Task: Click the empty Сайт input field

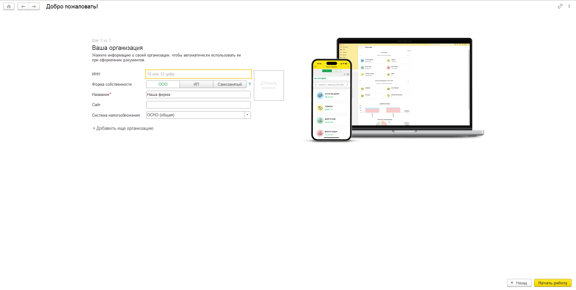Action: click(199, 105)
